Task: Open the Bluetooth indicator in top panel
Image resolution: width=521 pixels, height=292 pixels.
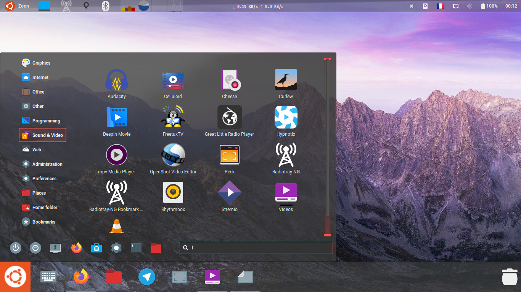Action: (x=106, y=6)
